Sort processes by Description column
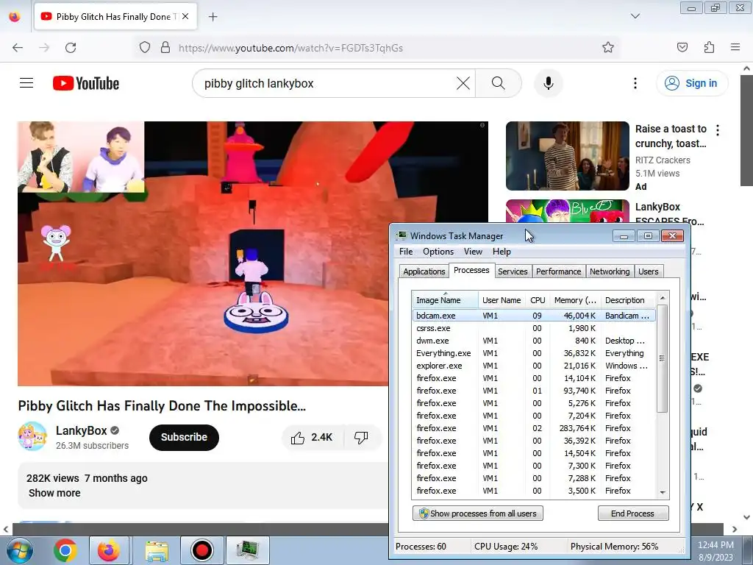The image size is (753, 565). click(628, 300)
